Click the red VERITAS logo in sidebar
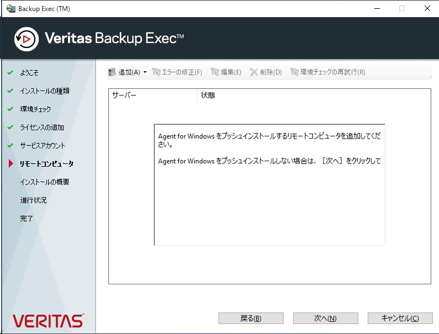 pos(48,321)
